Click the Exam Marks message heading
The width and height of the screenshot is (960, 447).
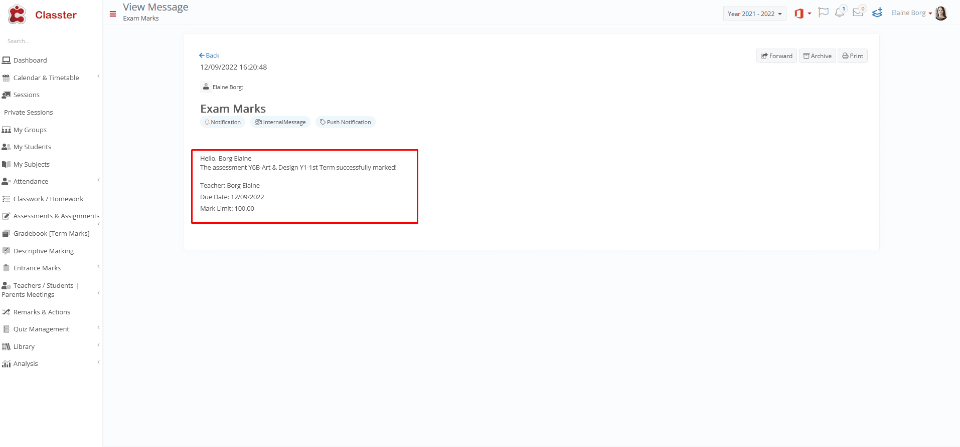coord(233,109)
